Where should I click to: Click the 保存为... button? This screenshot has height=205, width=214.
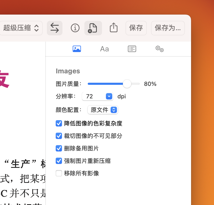(168, 28)
